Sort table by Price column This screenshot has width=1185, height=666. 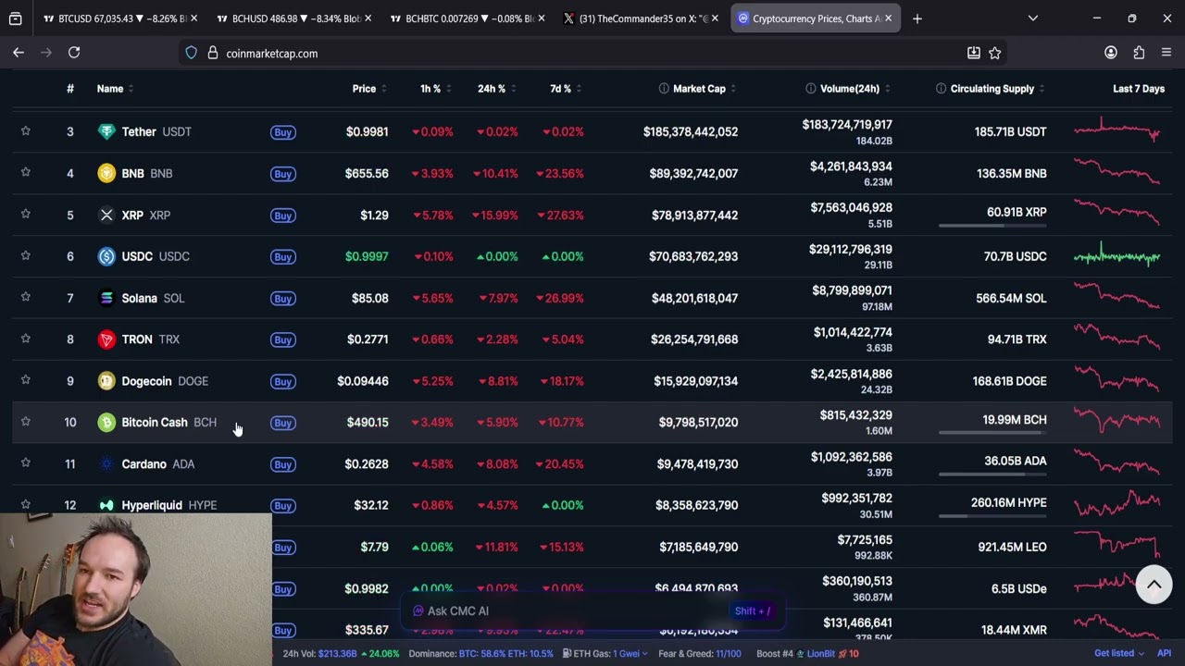coord(368,89)
